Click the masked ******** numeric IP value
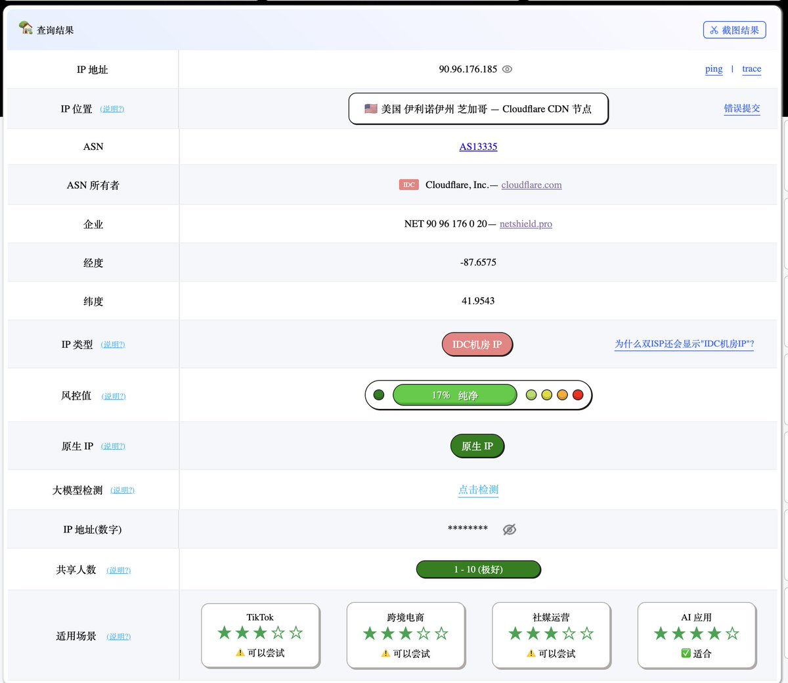Image resolution: width=788 pixels, height=683 pixels. pos(468,529)
